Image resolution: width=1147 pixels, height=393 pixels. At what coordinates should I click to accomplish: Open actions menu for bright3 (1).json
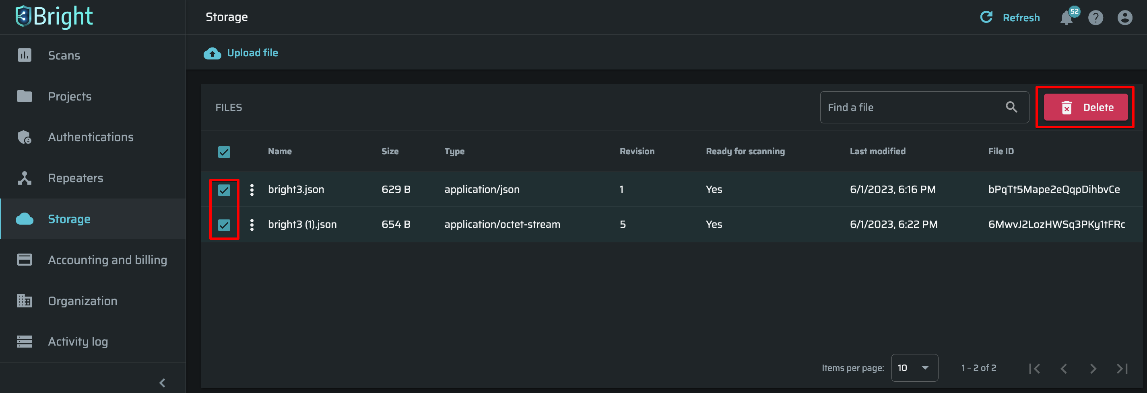[x=252, y=225]
